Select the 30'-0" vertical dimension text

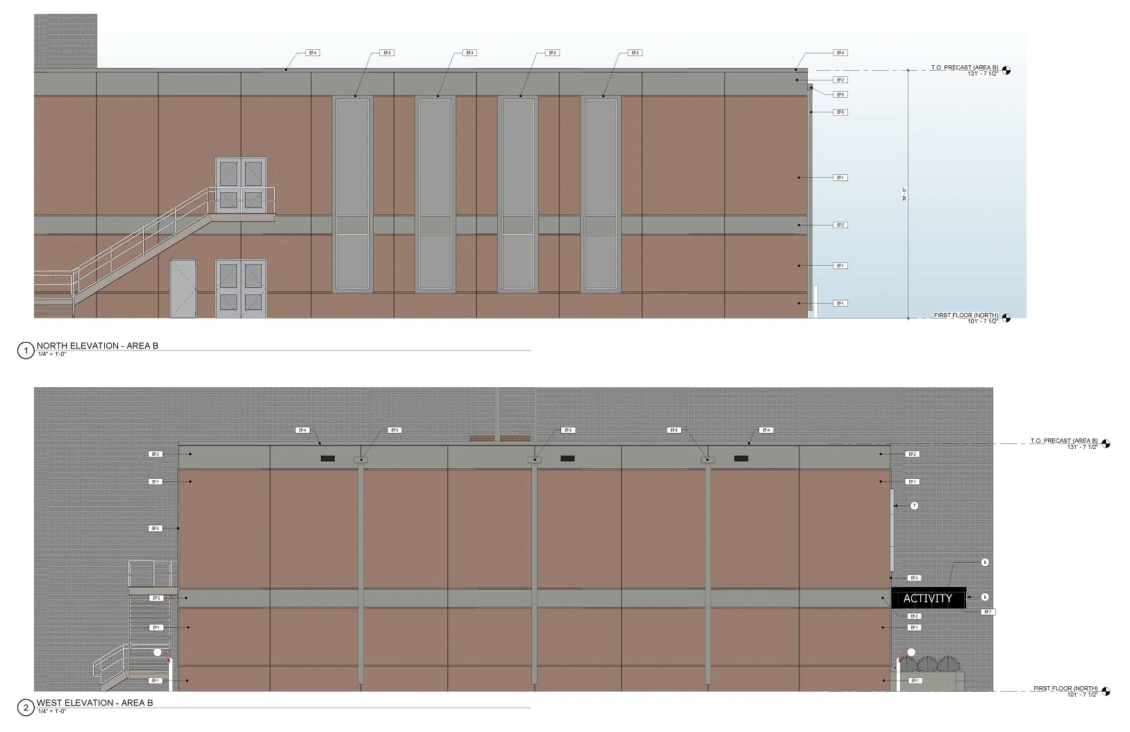point(904,195)
